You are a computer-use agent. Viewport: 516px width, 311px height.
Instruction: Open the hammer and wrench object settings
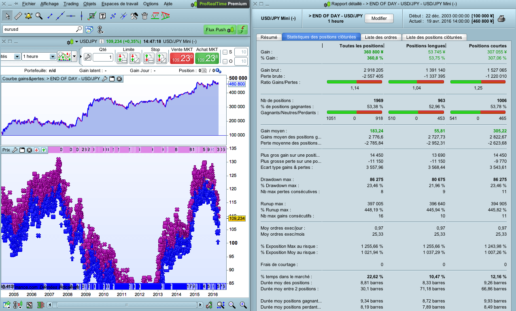134,16
